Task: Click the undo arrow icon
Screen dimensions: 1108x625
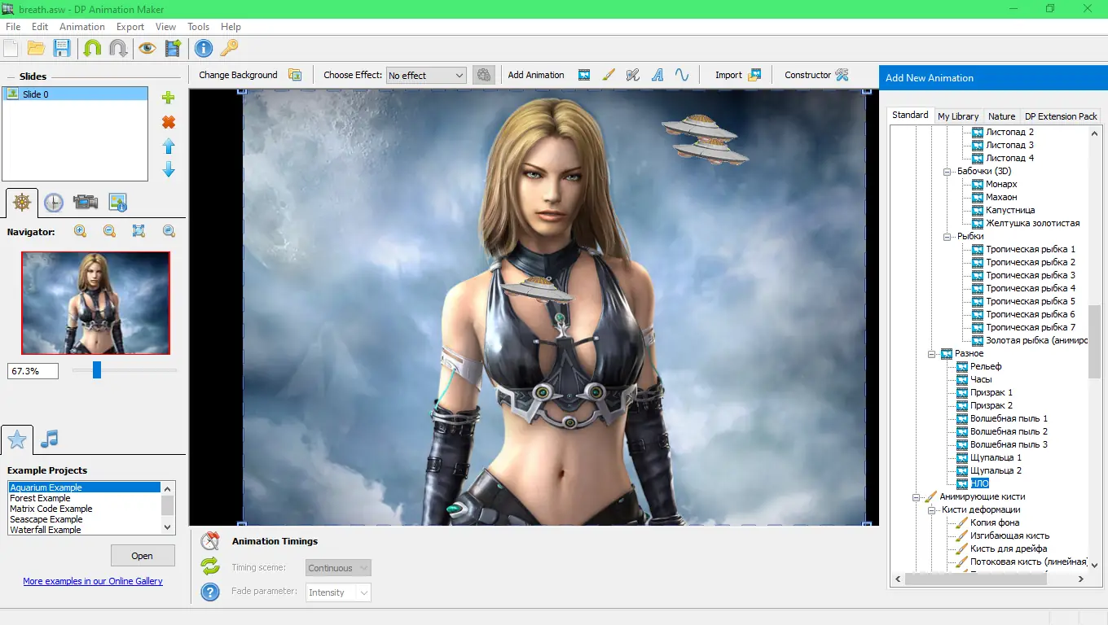Action: tap(94, 48)
